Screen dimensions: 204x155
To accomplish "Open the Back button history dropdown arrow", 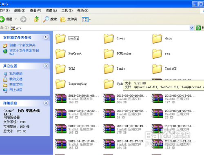I will pyautogui.click(x=16, y=19).
